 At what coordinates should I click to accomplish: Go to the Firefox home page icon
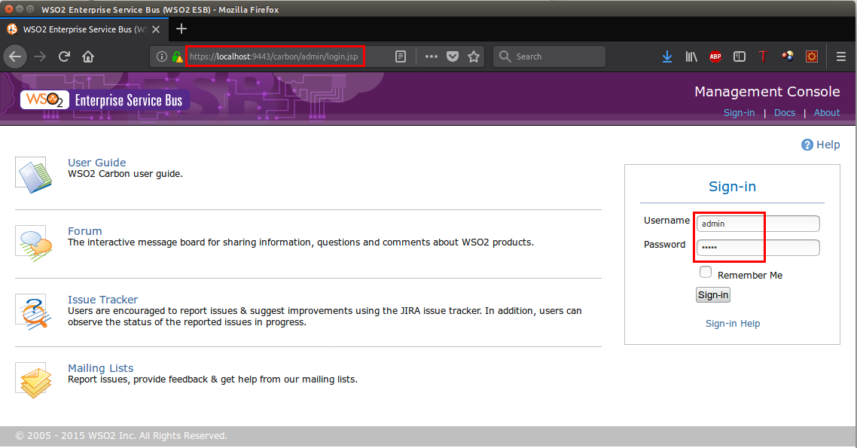[88, 56]
